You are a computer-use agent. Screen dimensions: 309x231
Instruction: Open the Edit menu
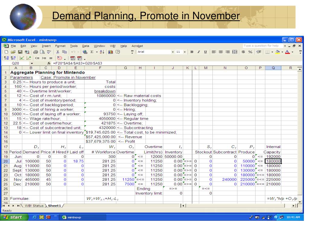(x=23, y=46)
